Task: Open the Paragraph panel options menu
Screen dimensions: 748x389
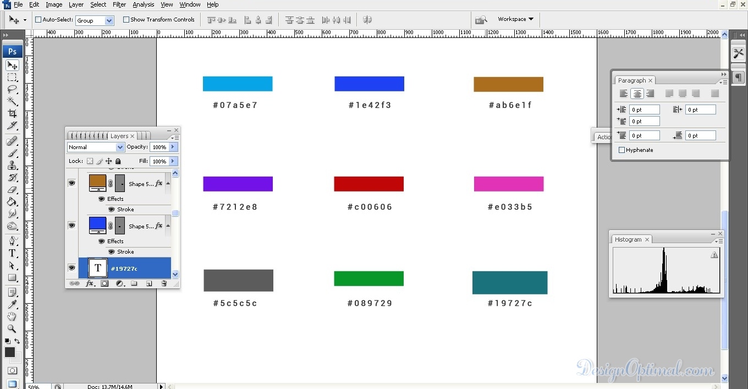Action: point(724,82)
